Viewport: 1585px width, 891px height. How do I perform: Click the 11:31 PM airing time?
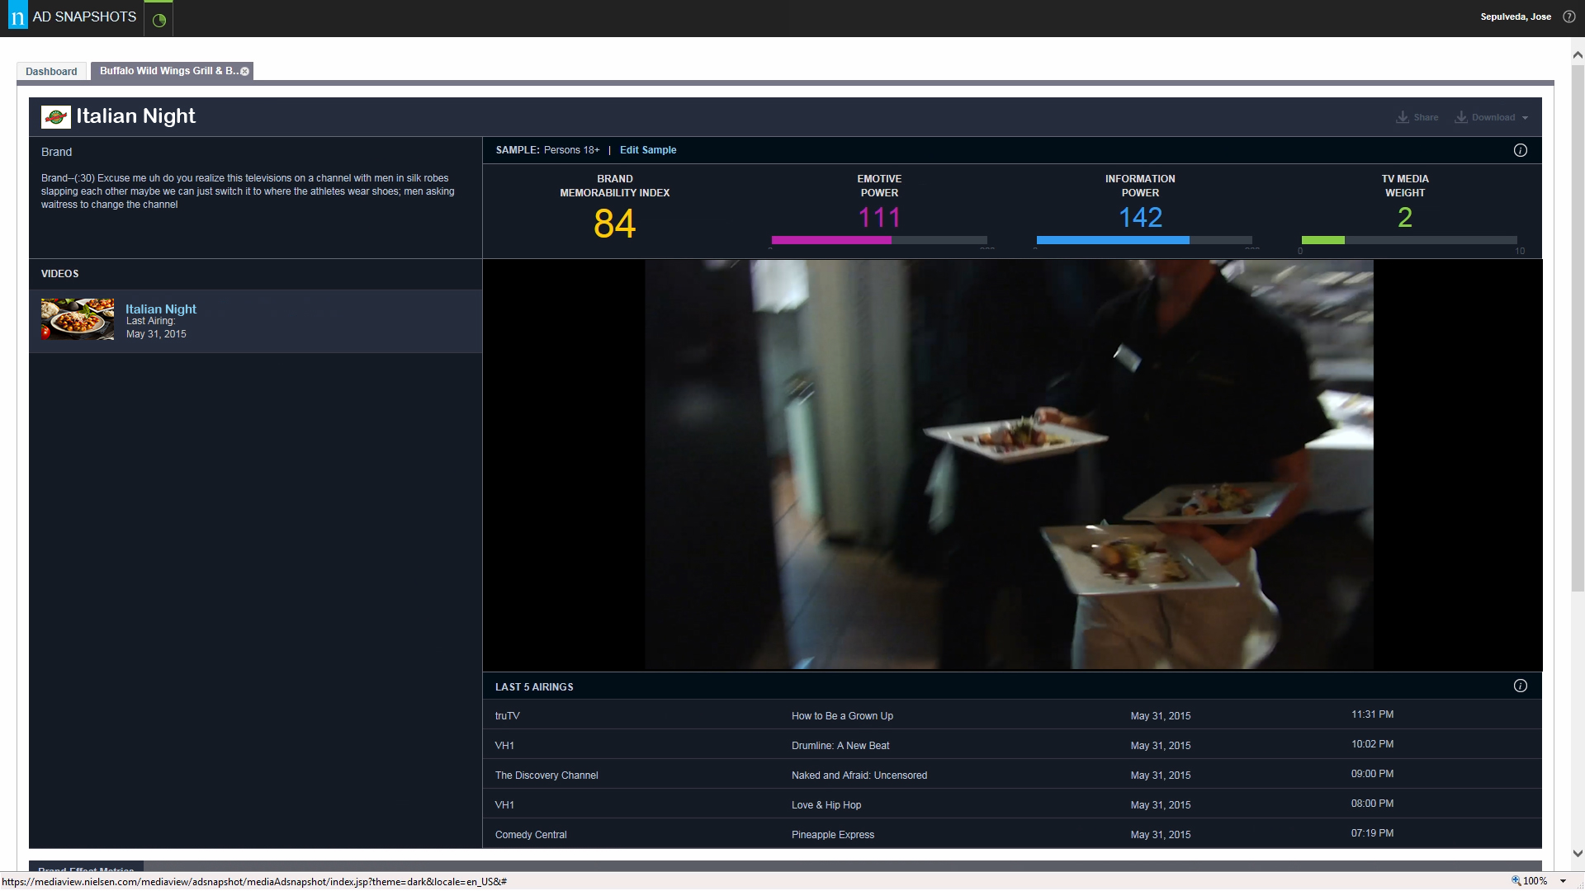[x=1372, y=714]
